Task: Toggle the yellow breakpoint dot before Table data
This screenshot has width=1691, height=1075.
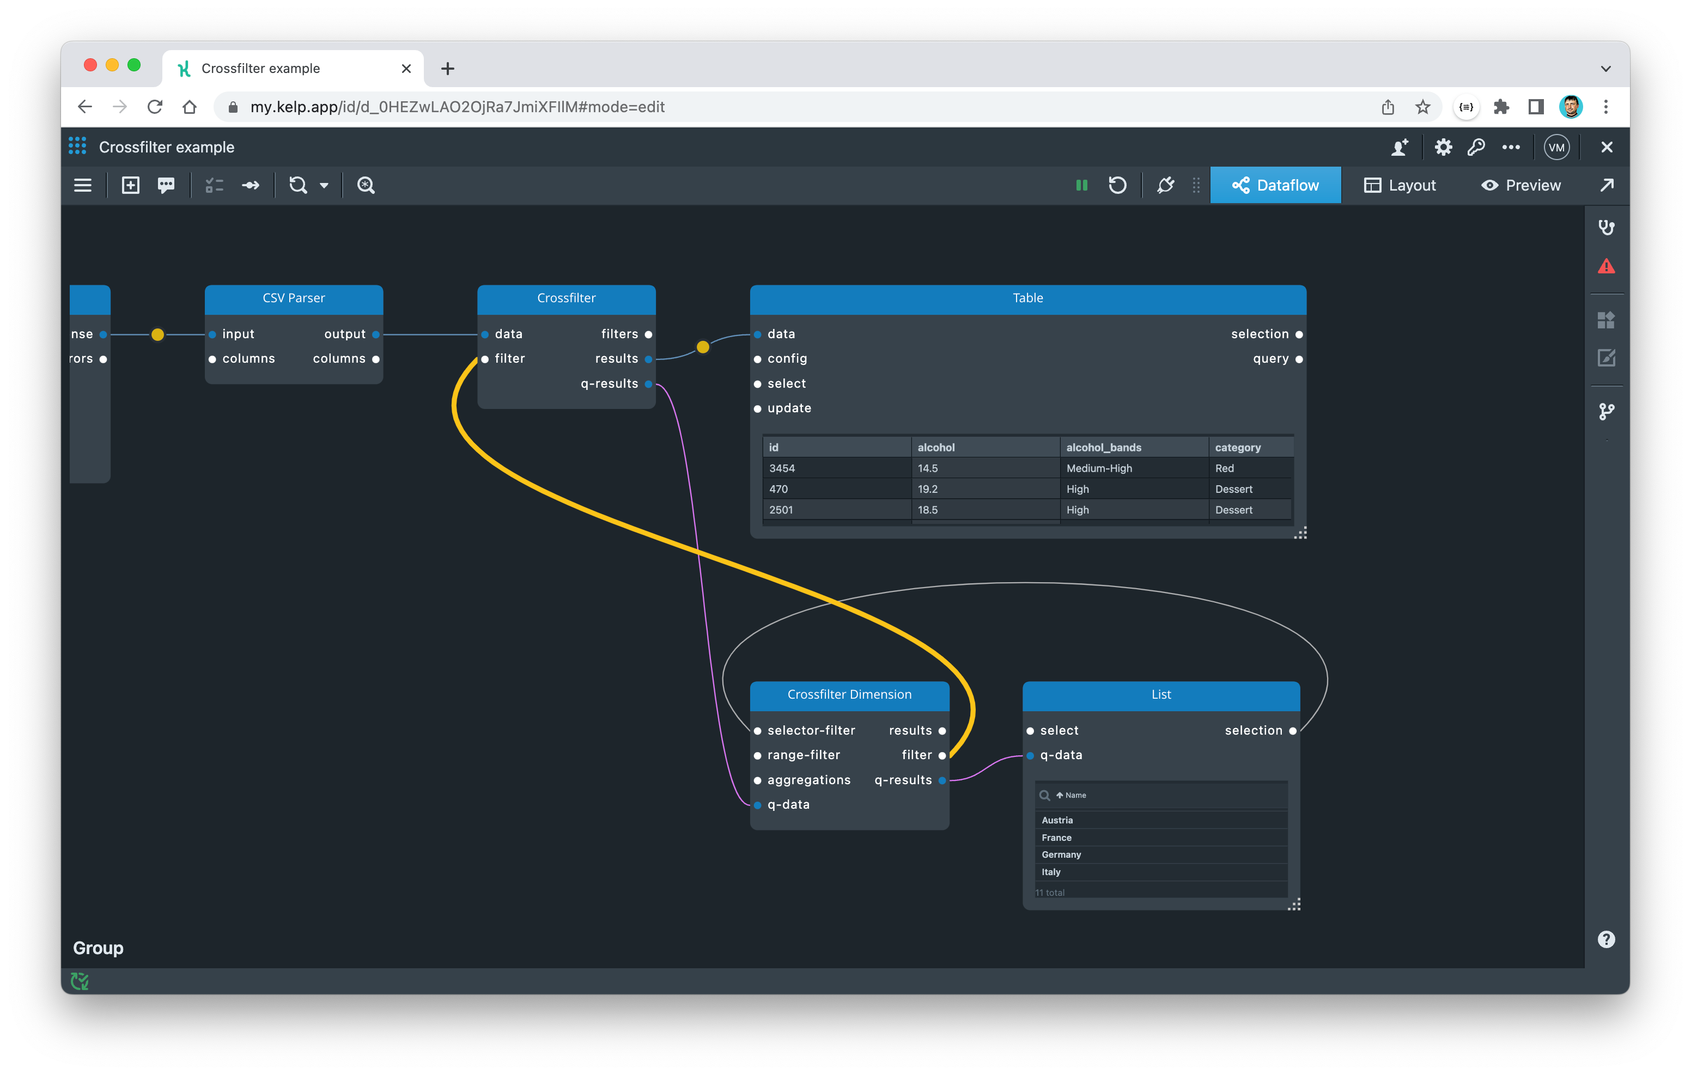Action: point(703,347)
